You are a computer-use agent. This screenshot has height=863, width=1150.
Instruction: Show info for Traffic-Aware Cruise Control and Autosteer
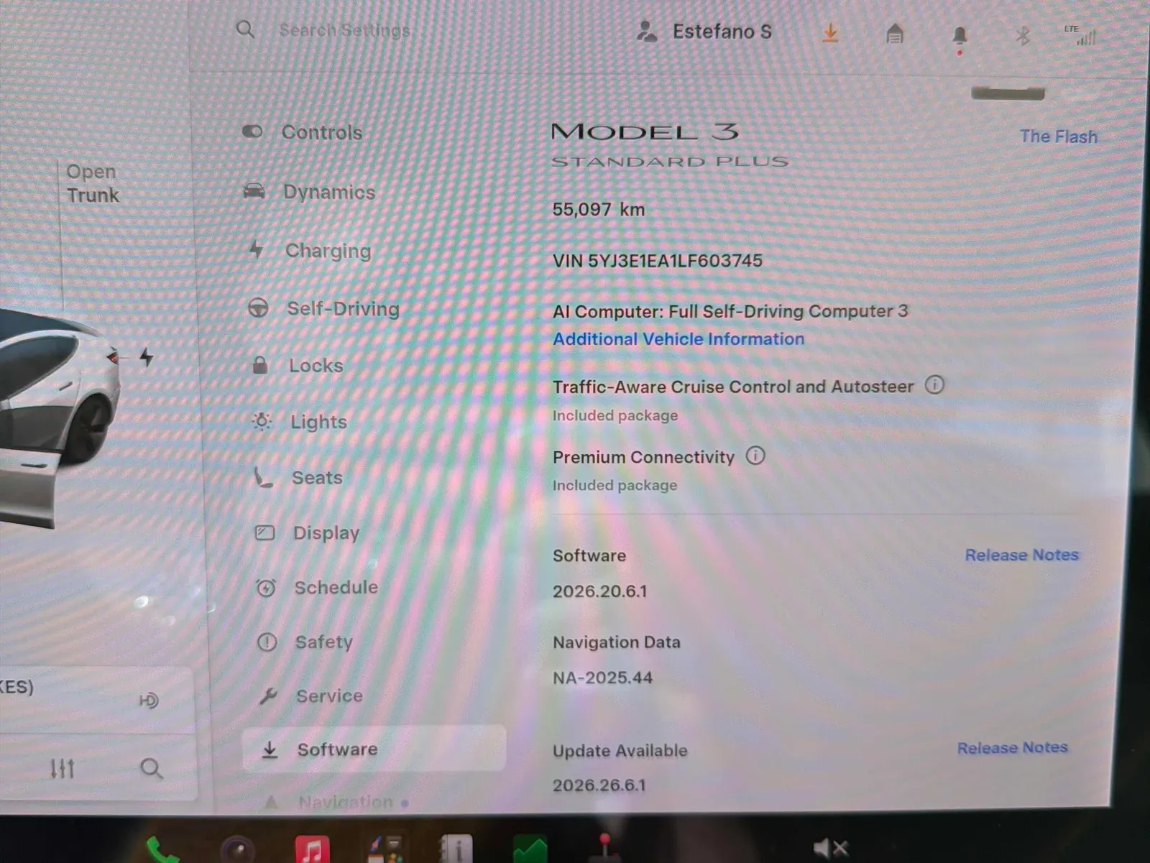[x=934, y=385]
